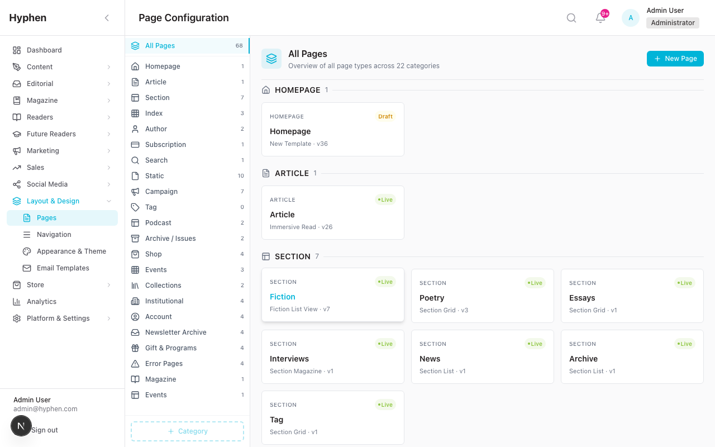715x447 pixels.
Task: Open the Fiction section page card
Action: pyautogui.click(x=332, y=295)
